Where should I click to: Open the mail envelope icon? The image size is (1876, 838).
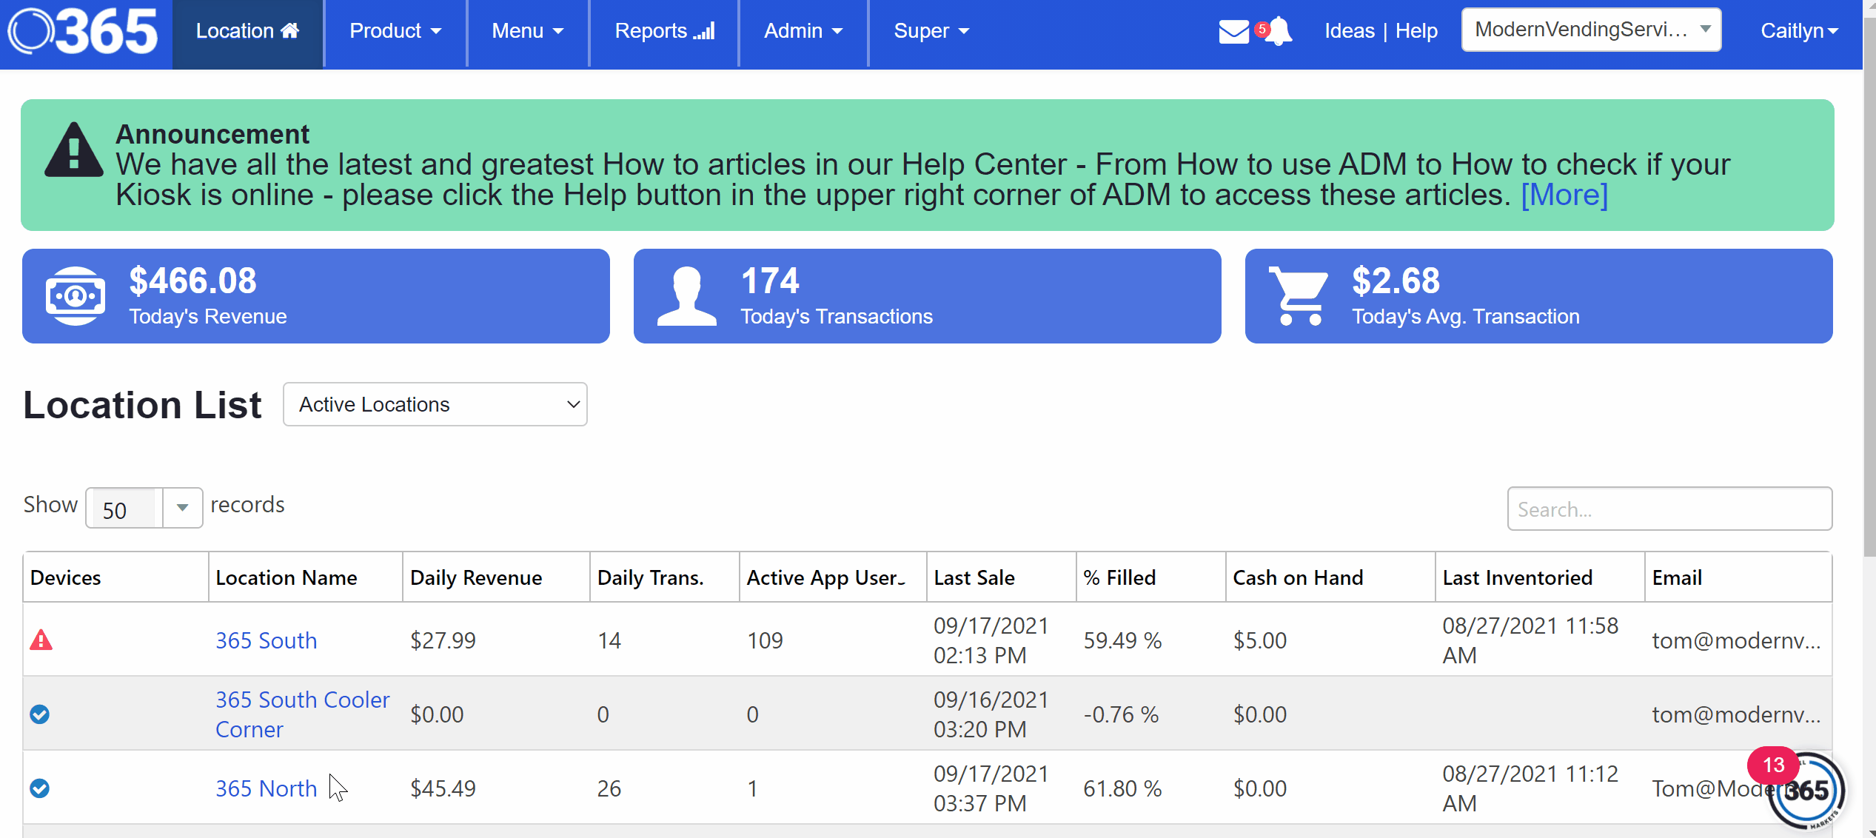1233,32
